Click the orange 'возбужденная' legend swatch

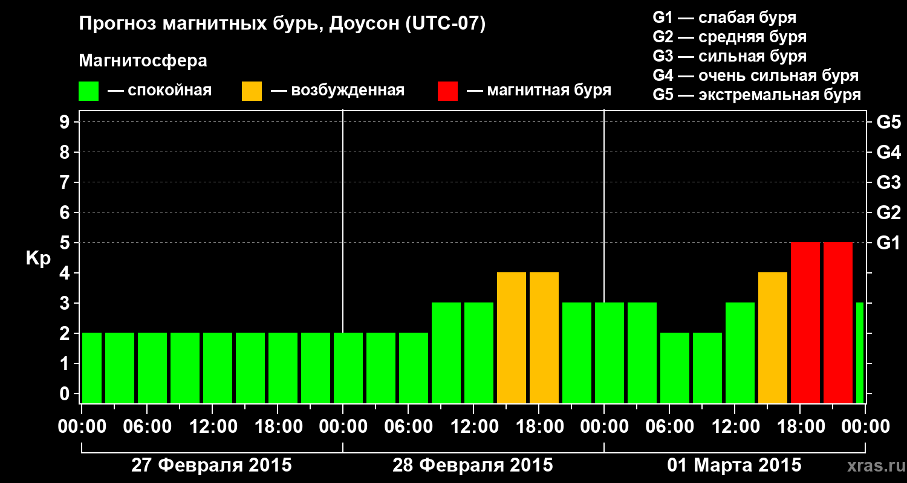[x=252, y=91]
